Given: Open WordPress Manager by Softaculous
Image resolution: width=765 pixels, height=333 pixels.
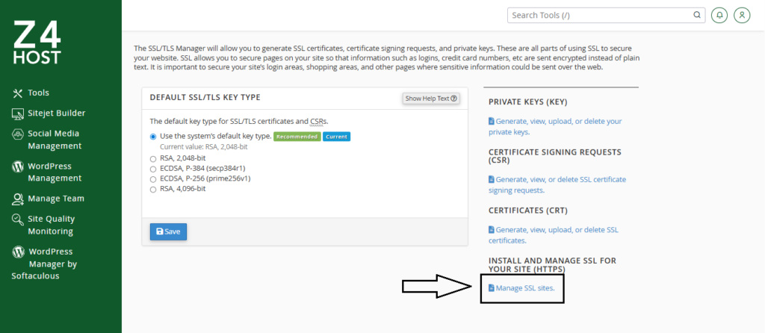Looking at the screenshot, I should tap(52, 264).
